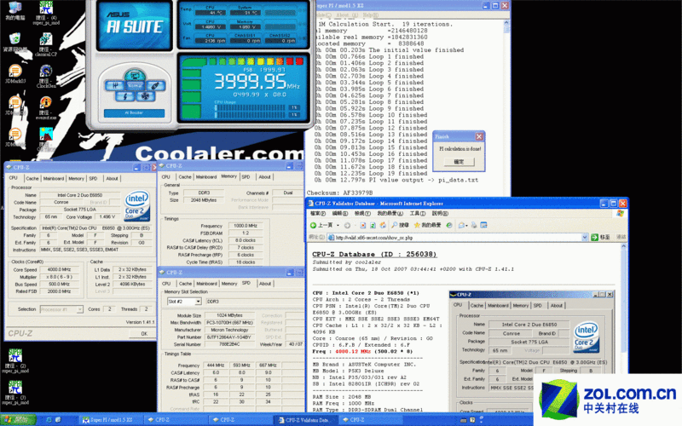The width and height of the screenshot is (682, 426).
Task: Click the Print icon in Internet Explorer toolbar
Action: pos(474,225)
